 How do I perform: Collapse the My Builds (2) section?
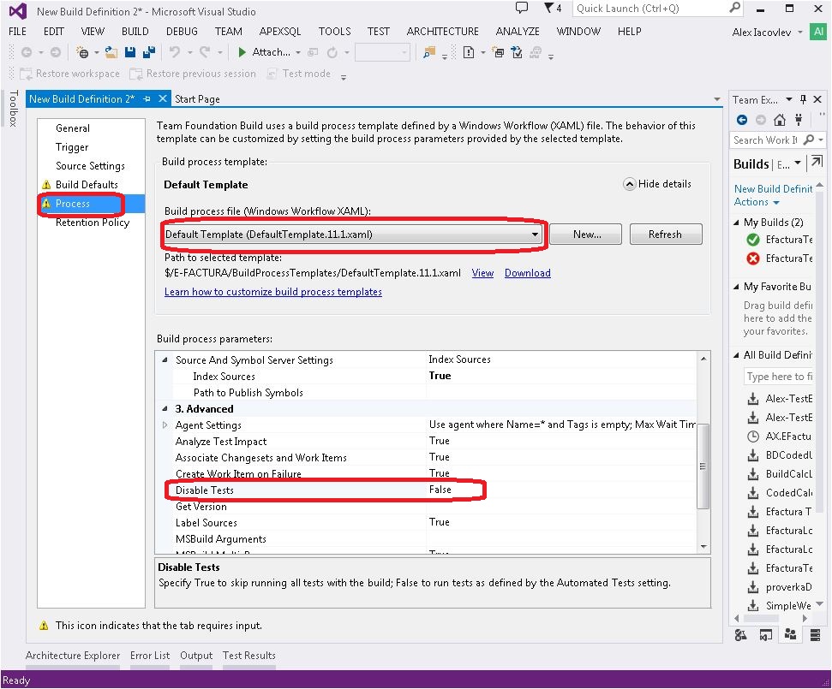[x=737, y=223]
